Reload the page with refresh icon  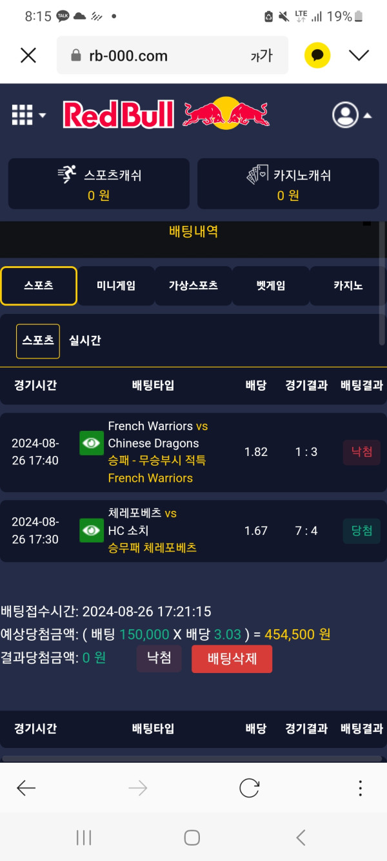[249, 787]
